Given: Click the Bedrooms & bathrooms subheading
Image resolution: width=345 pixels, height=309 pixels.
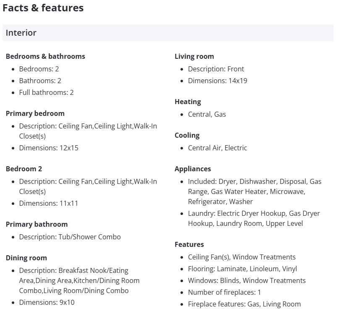Looking at the screenshot, I should (x=45, y=56).
